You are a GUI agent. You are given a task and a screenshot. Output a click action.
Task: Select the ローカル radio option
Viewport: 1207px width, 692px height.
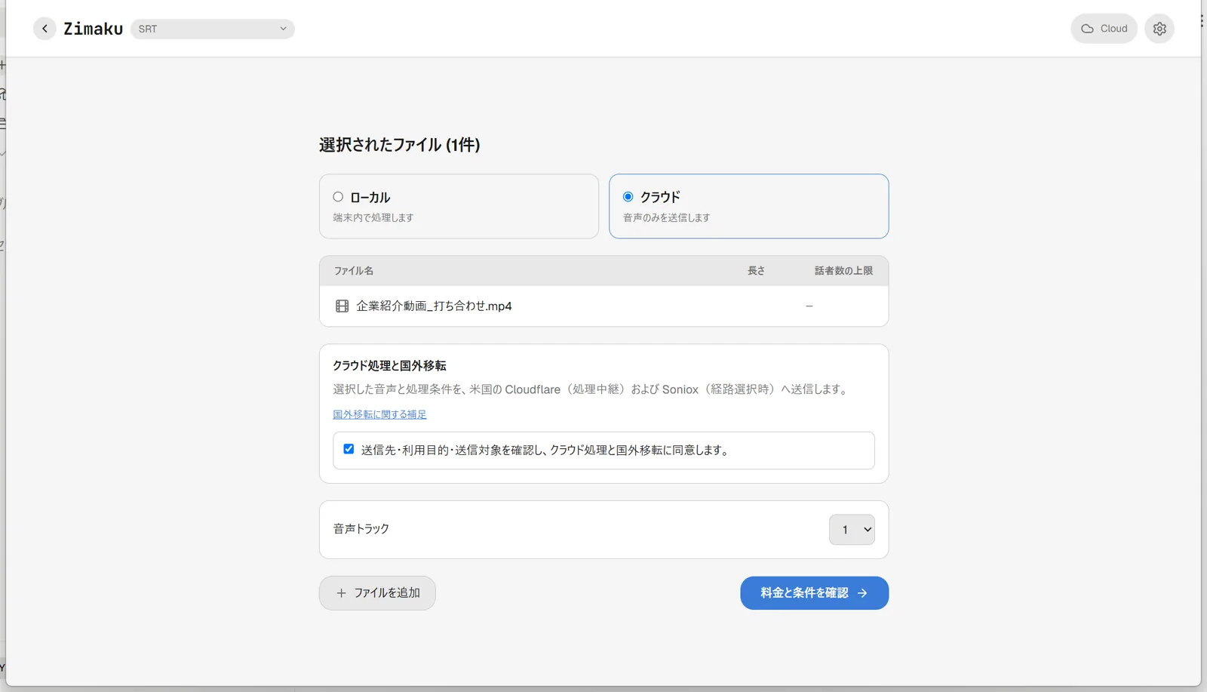tap(338, 197)
